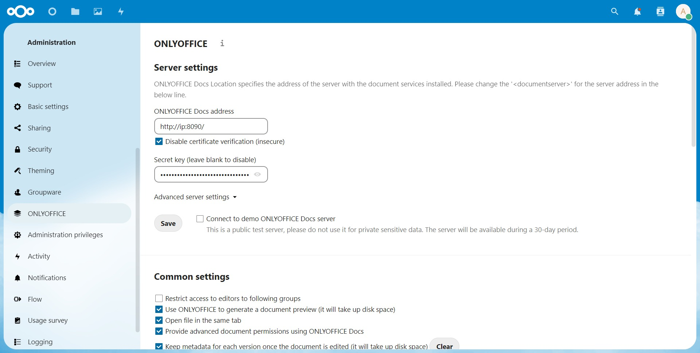The width and height of the screenshot is (700, 353).
Task: Open the unified search magnifier
Action: (x=615, y=12)
